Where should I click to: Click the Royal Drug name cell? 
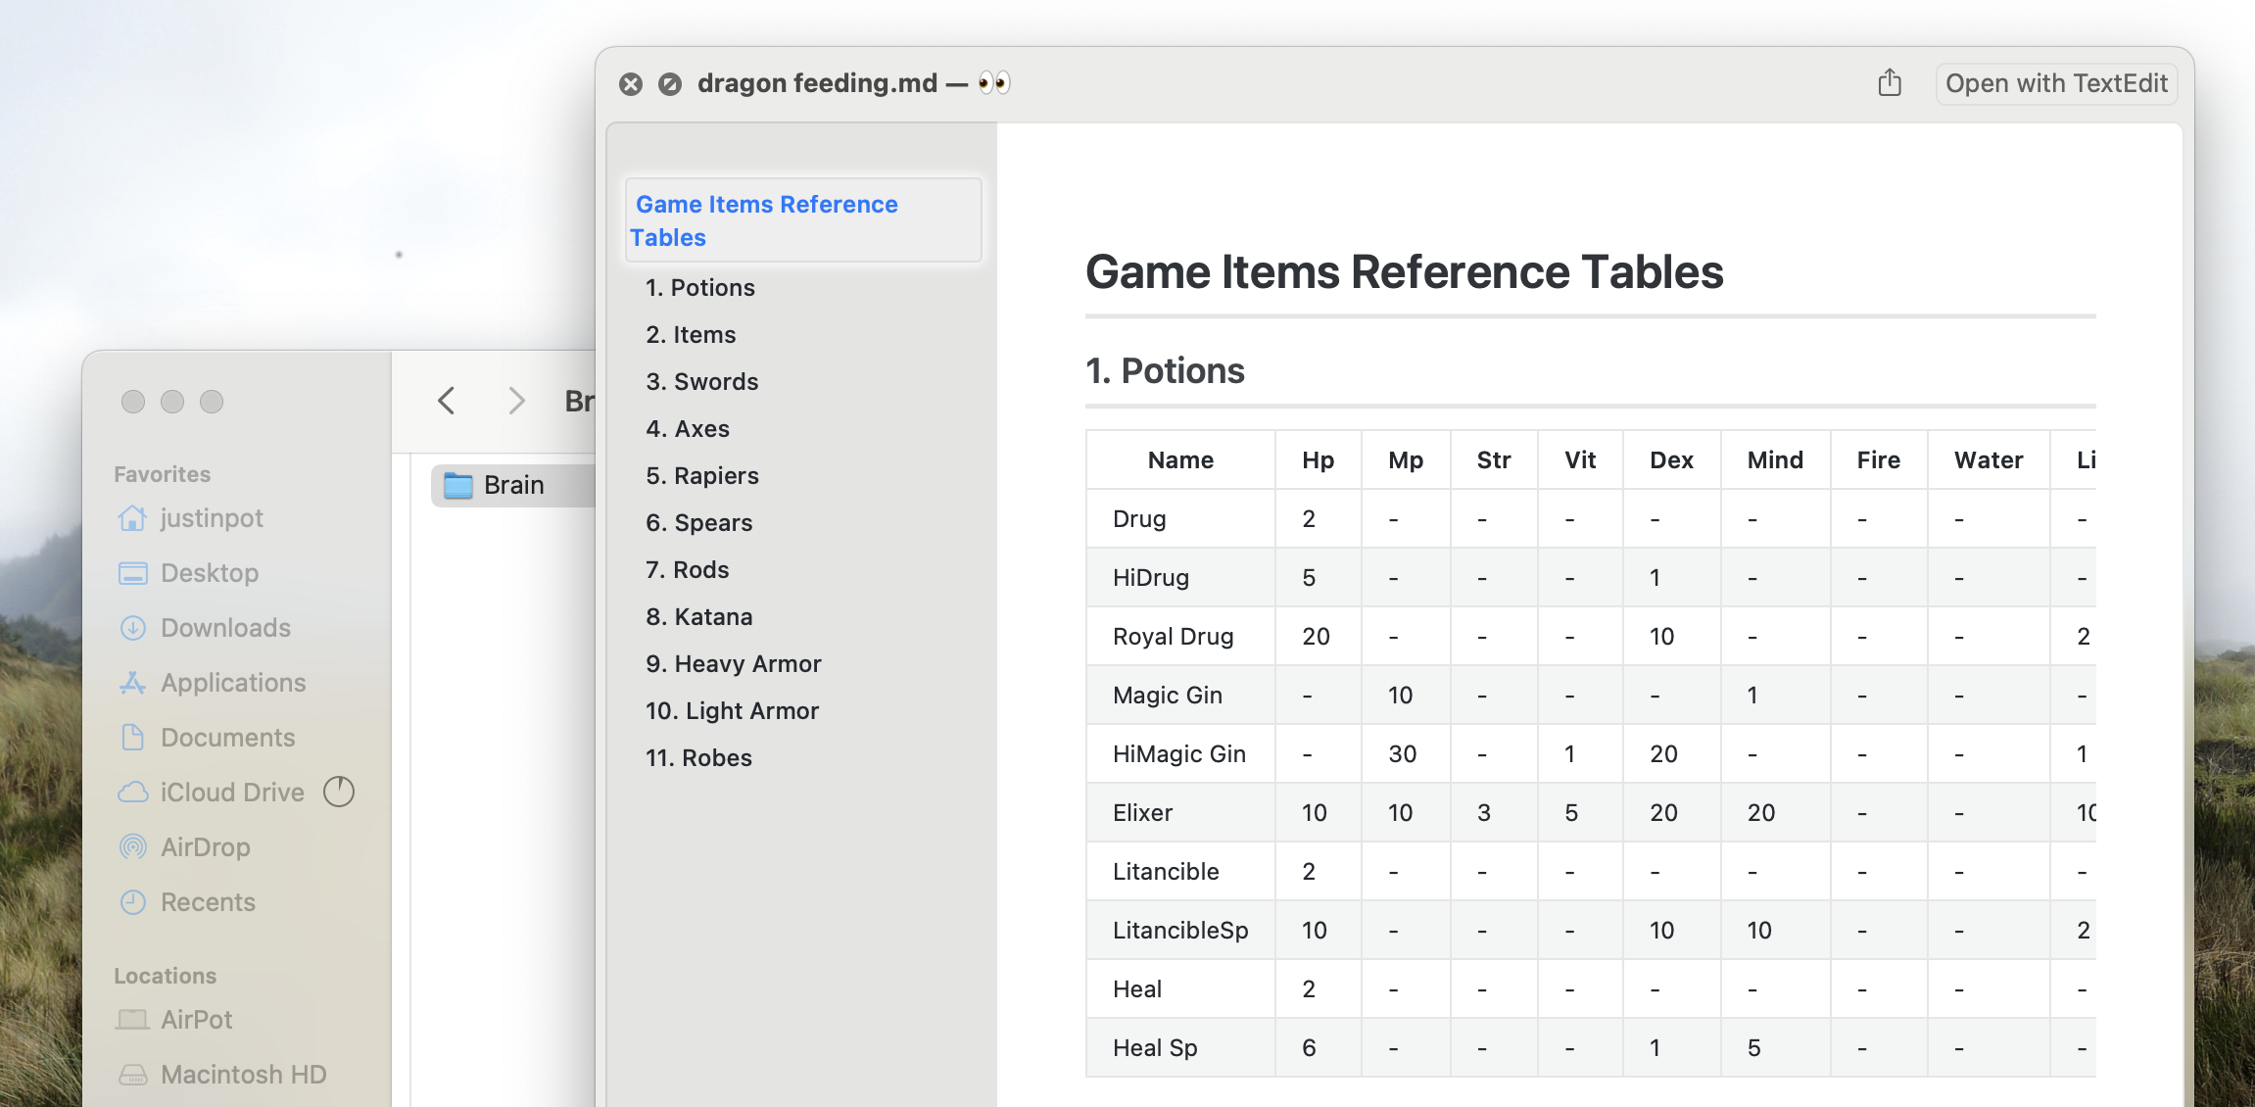[1180, 636]
